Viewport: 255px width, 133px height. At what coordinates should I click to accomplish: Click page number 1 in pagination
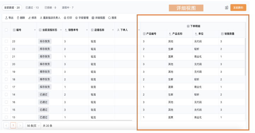click(13, 125)
